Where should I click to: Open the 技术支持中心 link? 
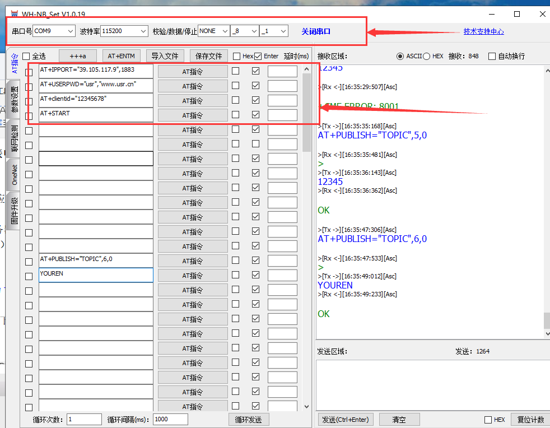pyautogui.click(x=483, y=31)
